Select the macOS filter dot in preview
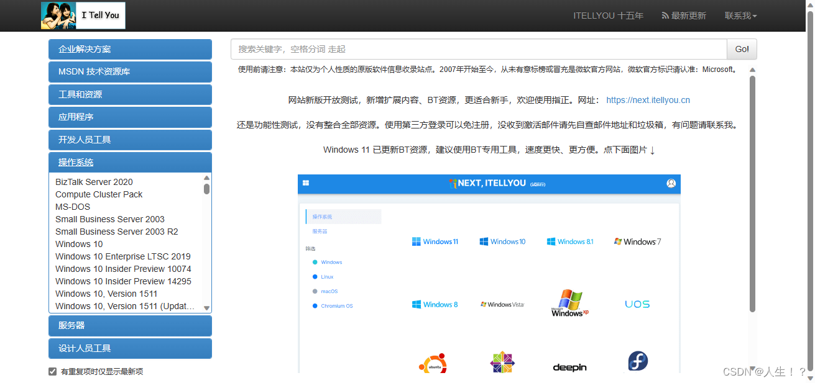 click(x=315, y=291)
